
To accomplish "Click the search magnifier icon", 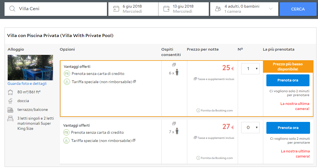I will tap(12, 9).
